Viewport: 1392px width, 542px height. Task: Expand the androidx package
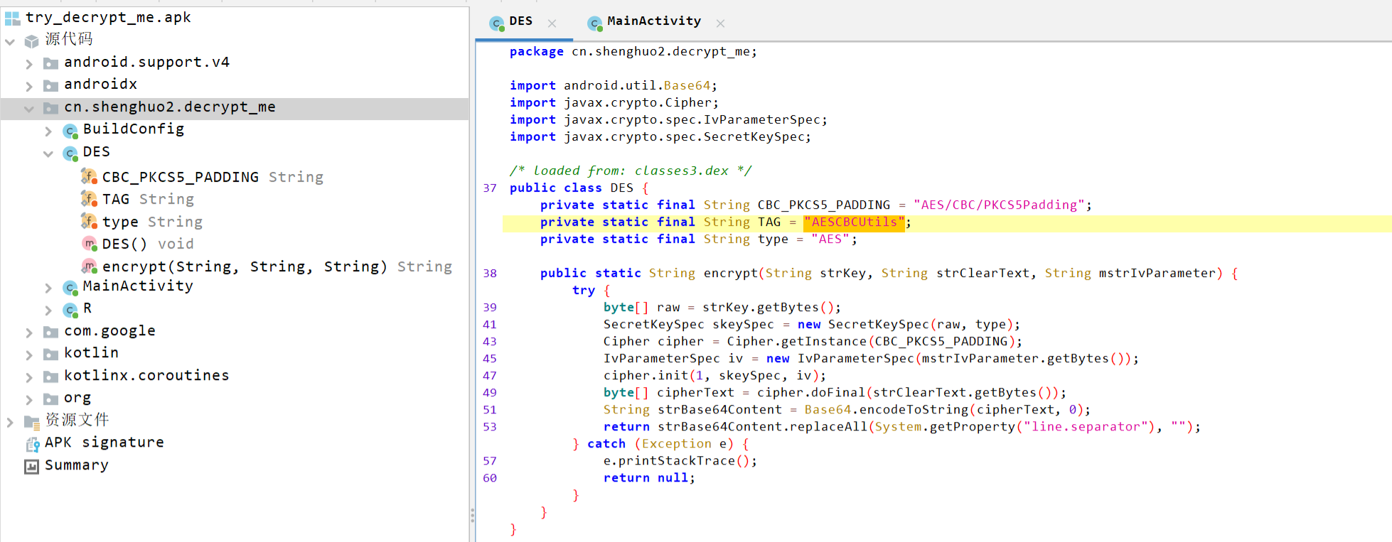(x=29, y=87)
